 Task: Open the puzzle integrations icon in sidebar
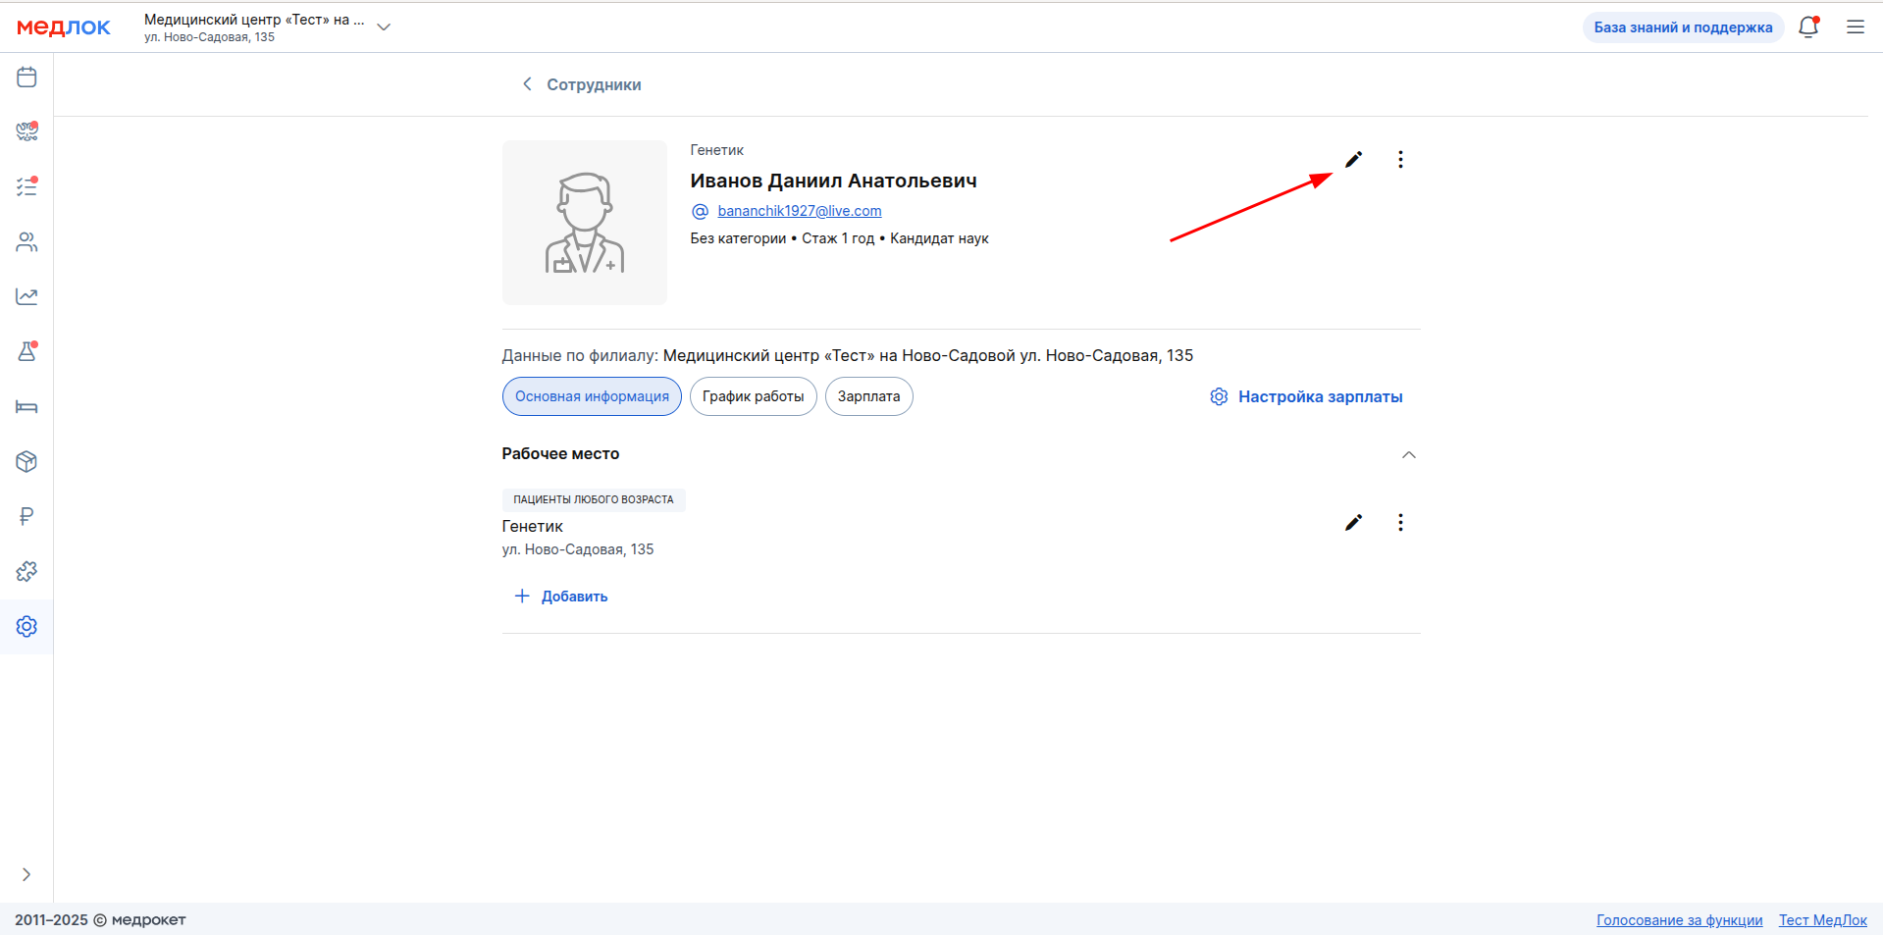point(26,571)
